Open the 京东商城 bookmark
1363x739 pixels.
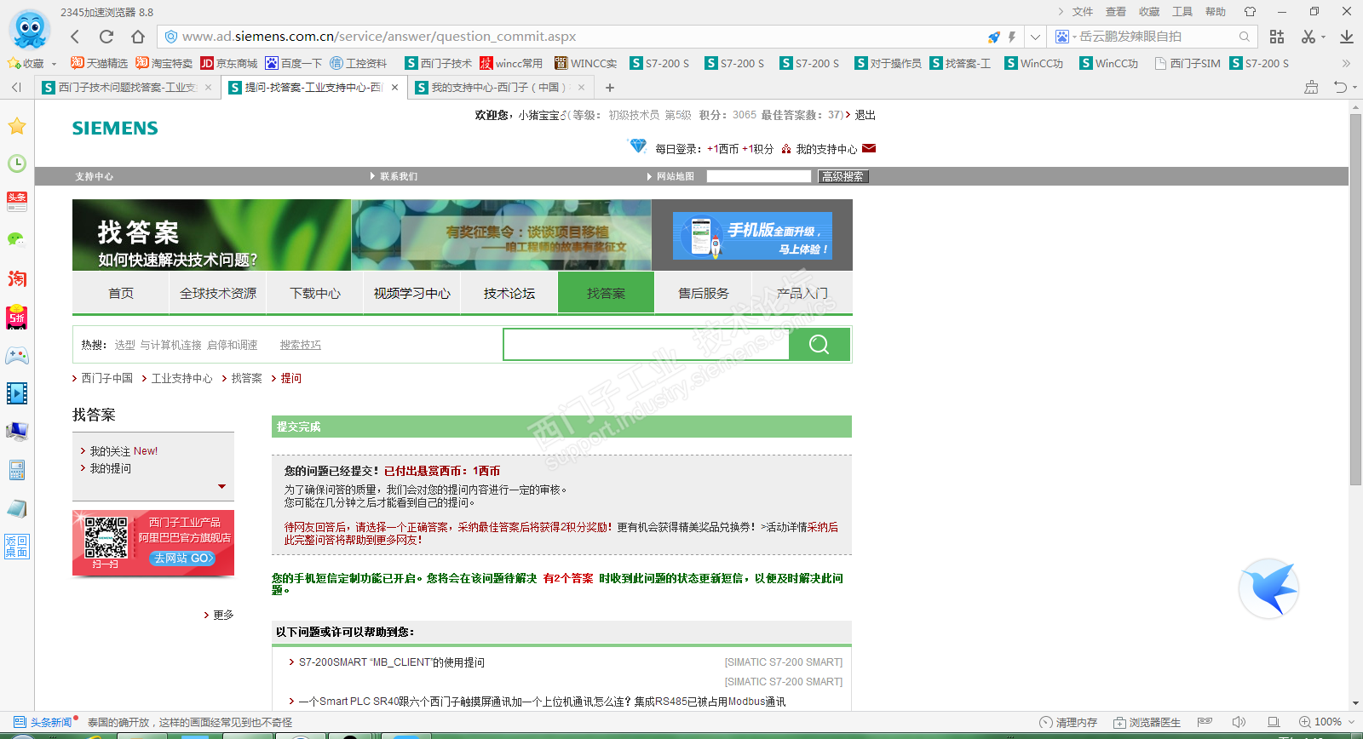pos(229,63)
